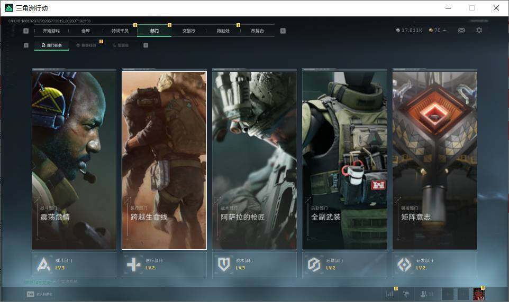Viewport: 509px width, 302px height.
Task: Add premium currency with the plus button
Action: tap(444, 30)
